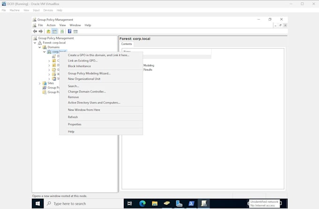Collapse the corp.local domain node

[45, 52]
